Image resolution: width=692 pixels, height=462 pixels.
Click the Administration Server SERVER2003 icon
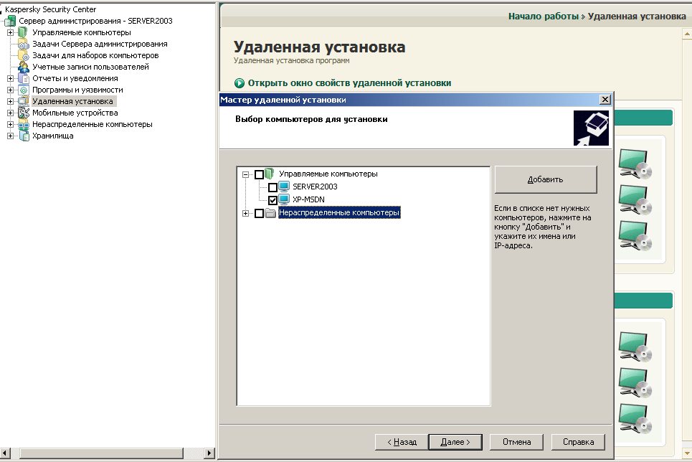(10, 21)
